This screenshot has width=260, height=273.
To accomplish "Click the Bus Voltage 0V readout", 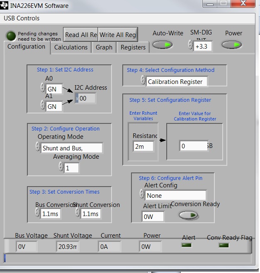I will [x=27, y=246].
